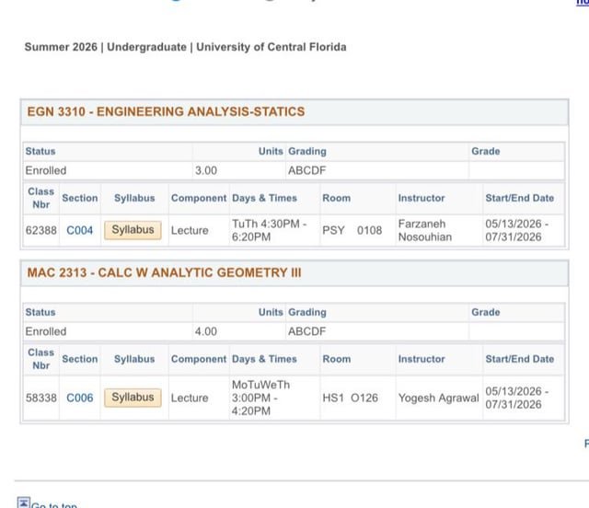
Task: Click the 4.00 units value for MAC 2313
Action: 206,331
